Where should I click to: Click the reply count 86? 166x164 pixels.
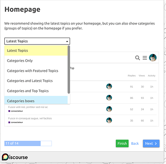point(131,98)
